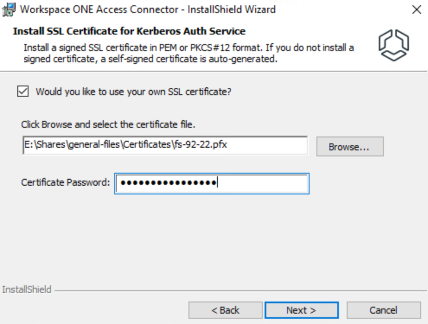Uncheck the use your own SSL certificate checkbox
The image size is (428, 324).
pos(23,92)
